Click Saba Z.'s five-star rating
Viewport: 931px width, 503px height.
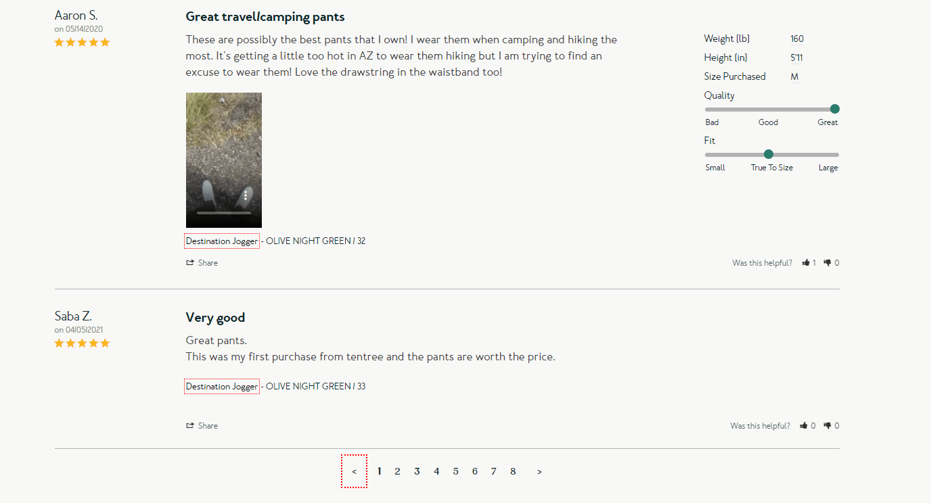(82, 343)
